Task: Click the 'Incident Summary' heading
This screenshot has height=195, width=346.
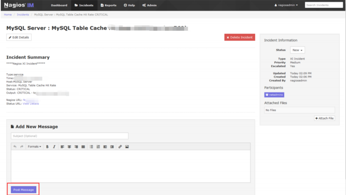Action: click(28, 57)
